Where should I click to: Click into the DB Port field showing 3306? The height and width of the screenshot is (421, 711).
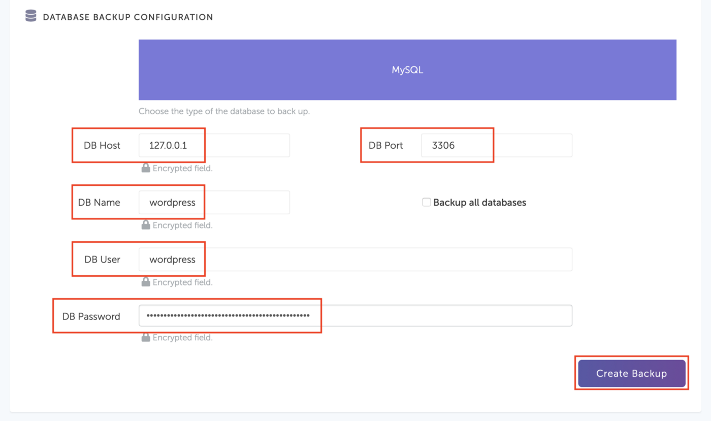[496, 145]
